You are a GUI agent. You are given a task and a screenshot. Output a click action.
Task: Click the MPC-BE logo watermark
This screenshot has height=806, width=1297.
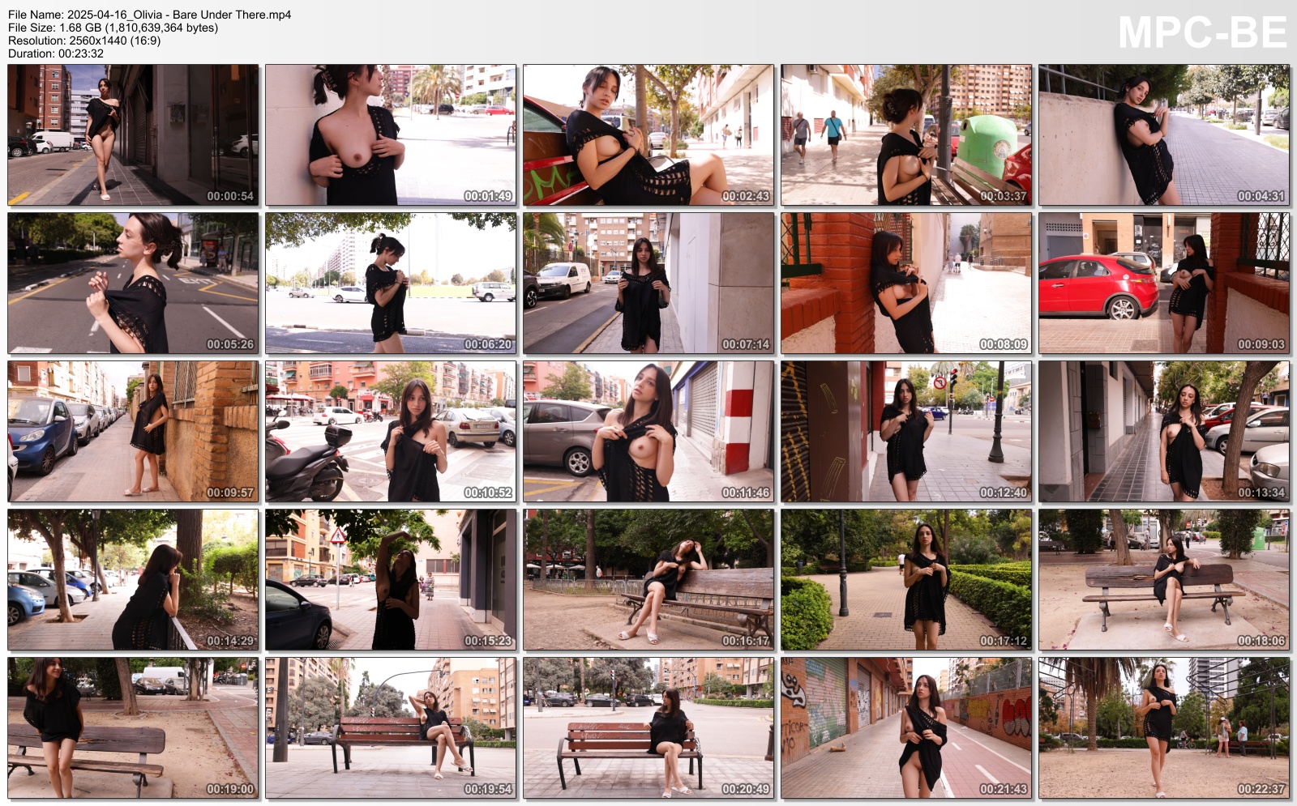click(x=1202, y=33)
